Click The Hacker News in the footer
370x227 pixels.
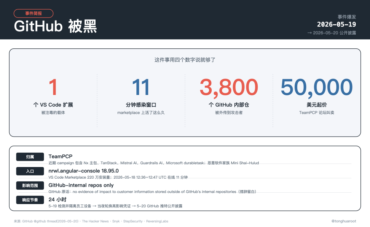95,221
